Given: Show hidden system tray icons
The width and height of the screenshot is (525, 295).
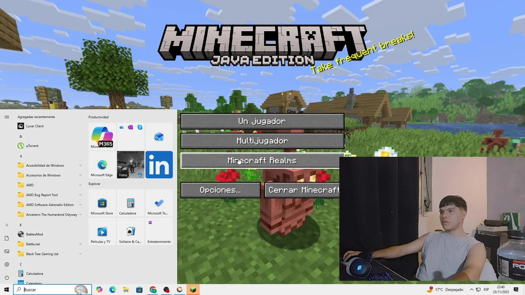Looking at the screenshot, I should pos(471,290).
